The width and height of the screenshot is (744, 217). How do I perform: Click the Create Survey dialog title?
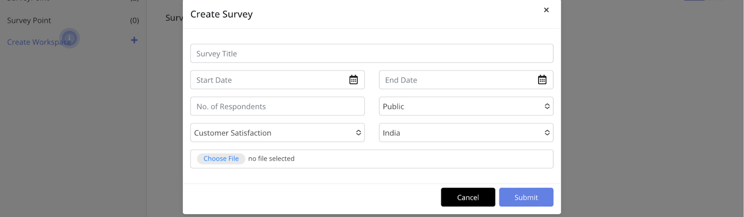click(x=221, y=14)
